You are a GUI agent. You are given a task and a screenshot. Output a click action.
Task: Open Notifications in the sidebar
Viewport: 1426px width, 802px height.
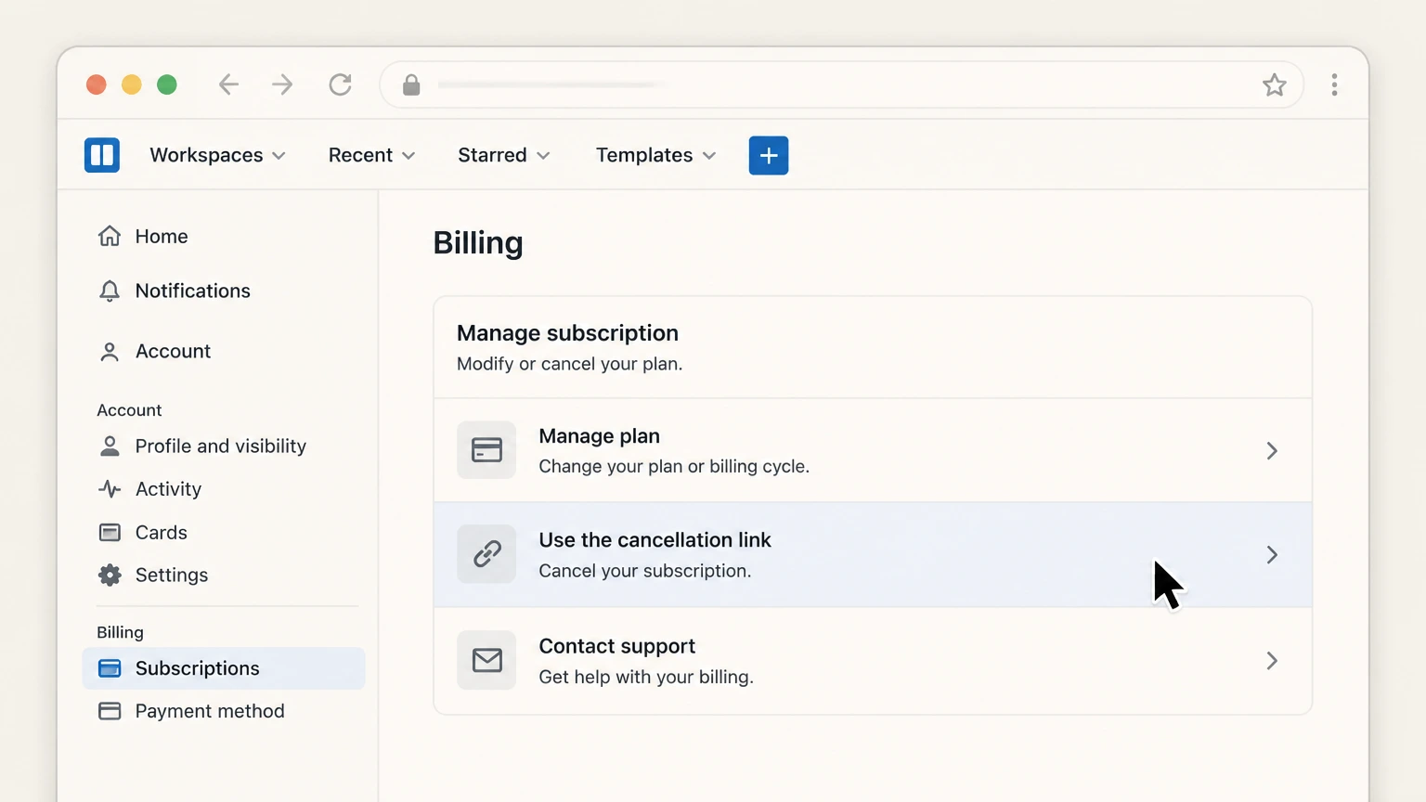[x=224, y=291]
